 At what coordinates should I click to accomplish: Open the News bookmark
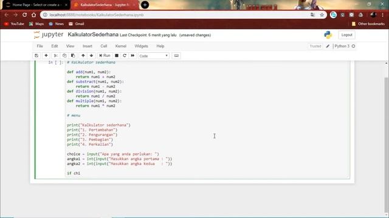click(x=57, y=24)
